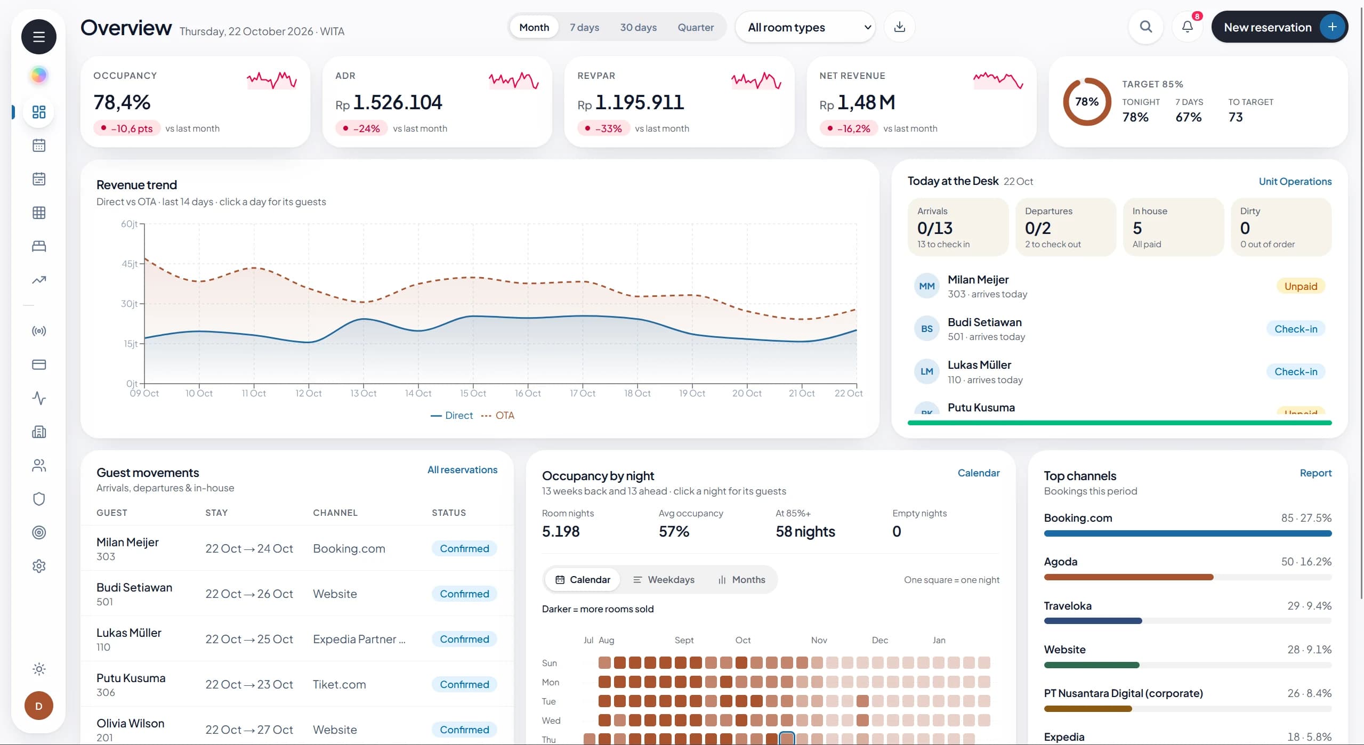Click the Unpaid badge for Milan Meijer
The image size is (1364, 745).
pyautogui.click(x=1300, y=286)
